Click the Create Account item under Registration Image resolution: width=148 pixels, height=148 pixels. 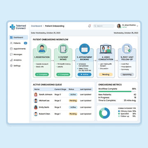pos(42,64)
